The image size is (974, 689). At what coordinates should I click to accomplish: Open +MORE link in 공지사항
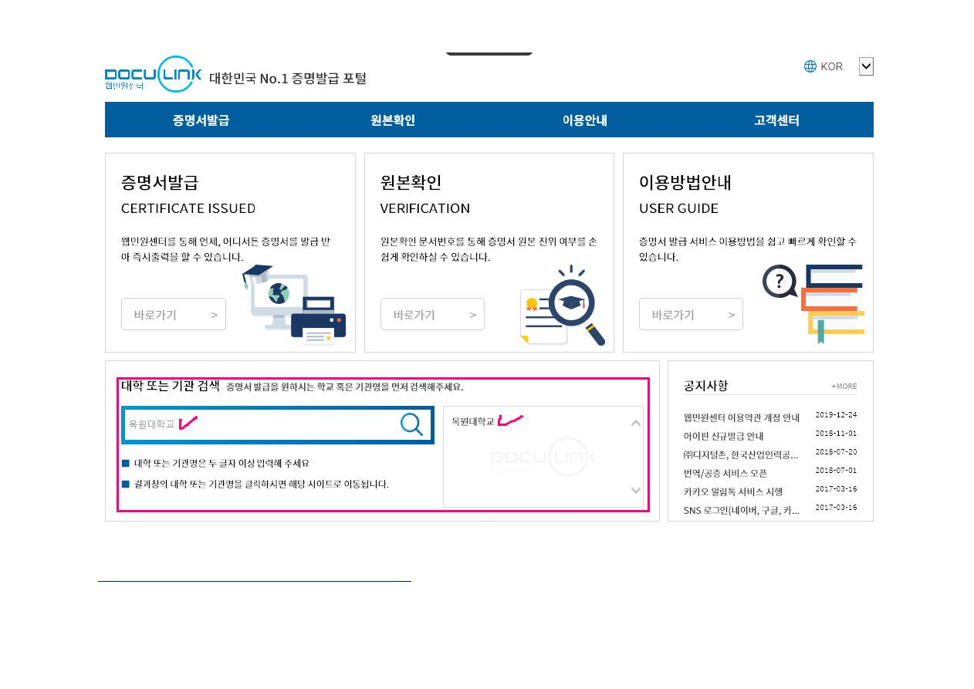(843, 386)
